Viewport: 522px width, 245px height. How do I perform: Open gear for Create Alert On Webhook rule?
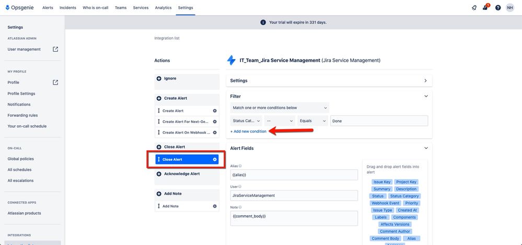pyautogui.click(x=215, y=133)
